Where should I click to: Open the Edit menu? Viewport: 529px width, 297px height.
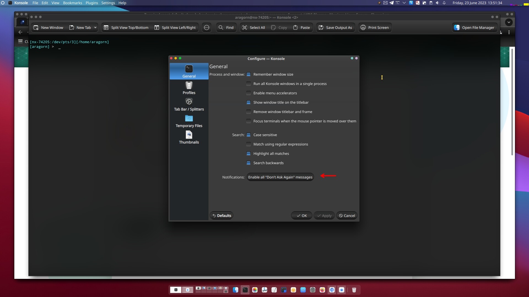[x=45, y=3]
